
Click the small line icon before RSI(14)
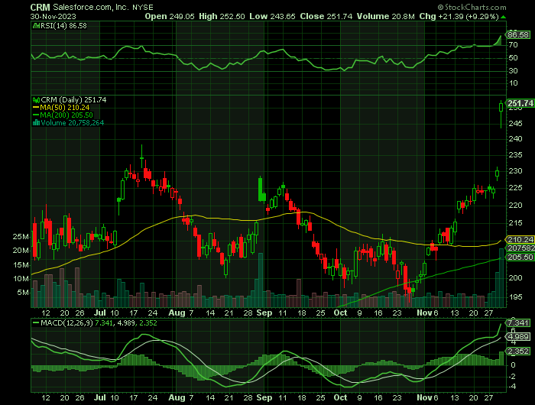point(36,25)
